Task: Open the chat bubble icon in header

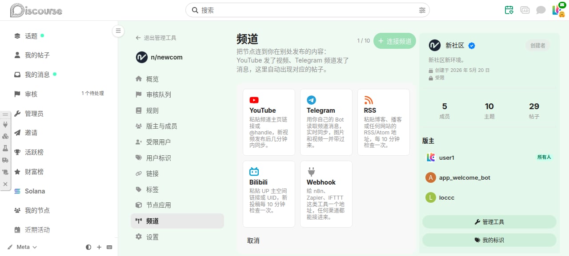Action: coord(541,10)
